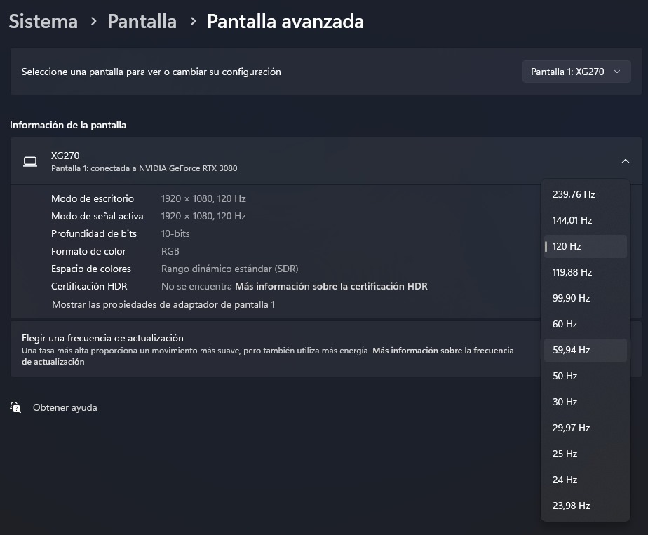Click the Obtener ayuda link
Viewport: 648px width, 535px height.
pos(65,407)
